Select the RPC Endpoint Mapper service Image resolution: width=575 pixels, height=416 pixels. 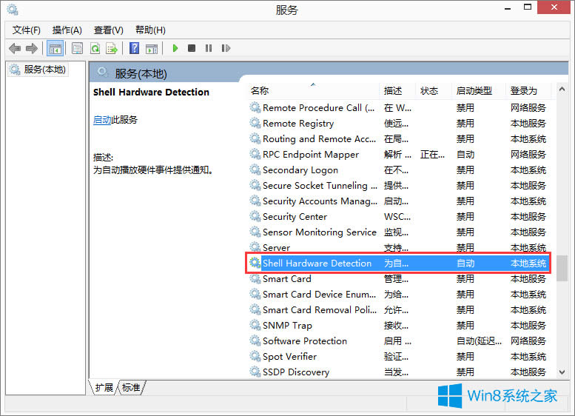tap(311, 155)
